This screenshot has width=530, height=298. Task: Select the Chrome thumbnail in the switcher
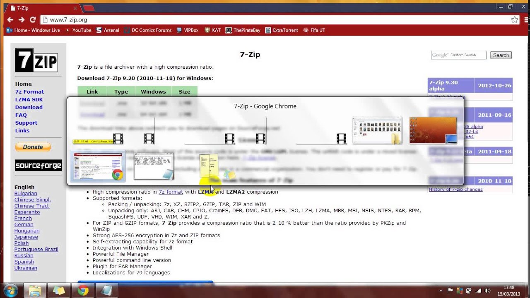98,166
